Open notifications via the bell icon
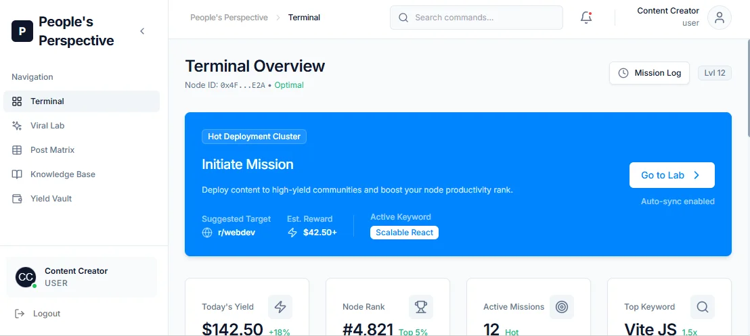 (586, 18)
